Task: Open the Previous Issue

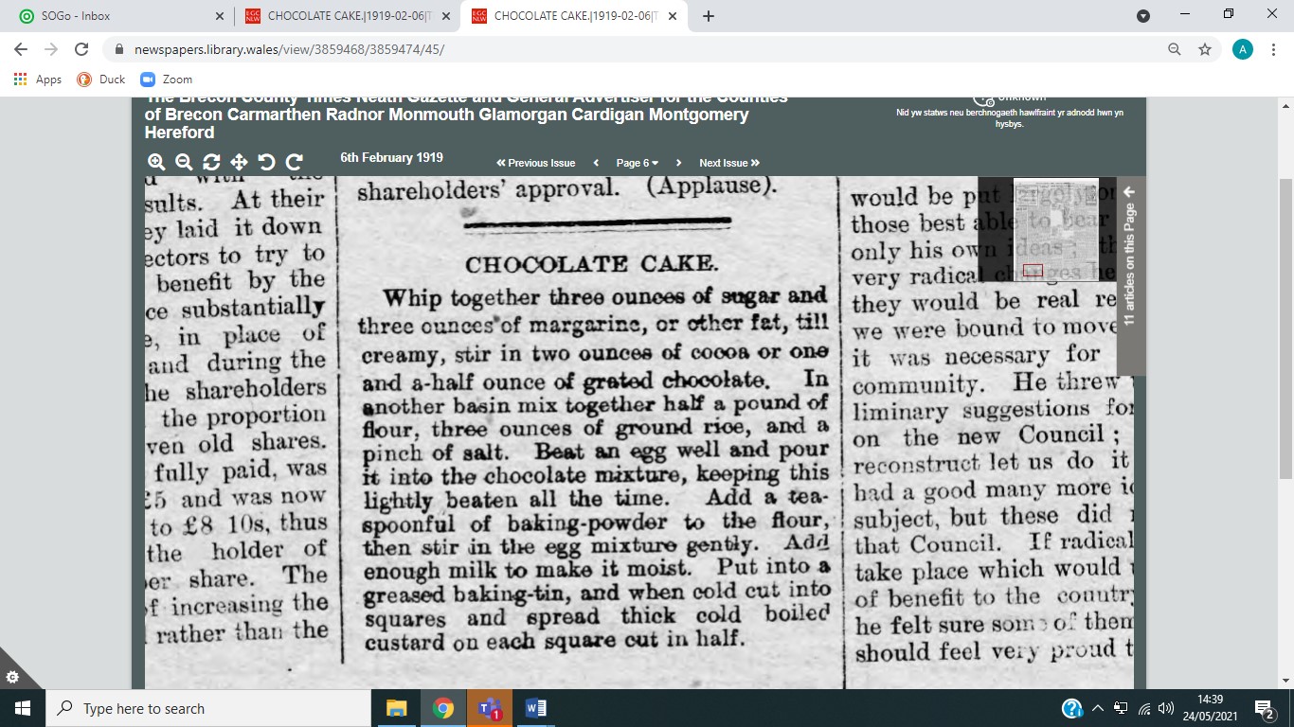Action: (x=535, y=162)
